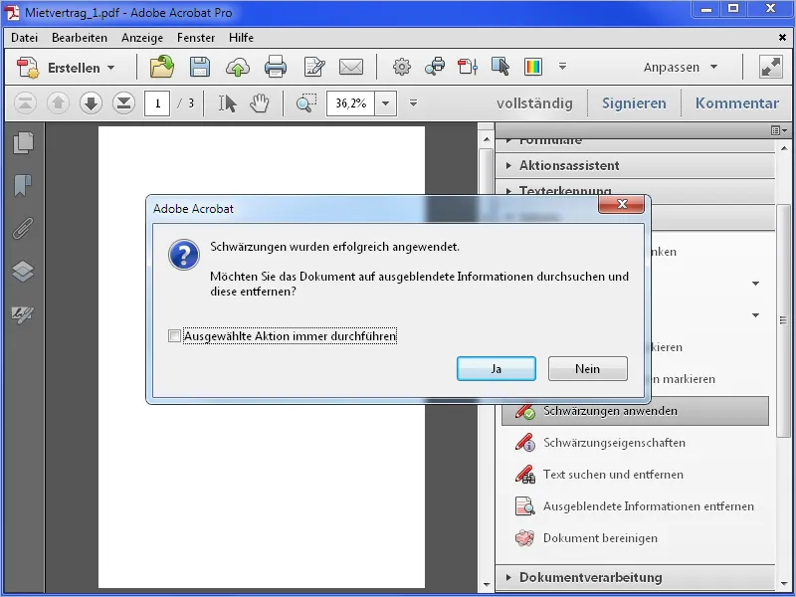
Task: Open the Bearbeiten menu
Action: tap(80, 37)
